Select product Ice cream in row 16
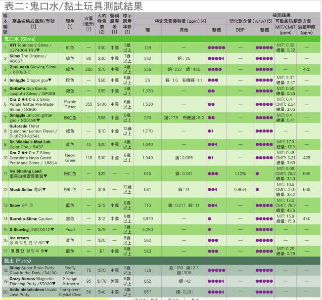Viewport: 322px width, 300px height. point(29,240)
